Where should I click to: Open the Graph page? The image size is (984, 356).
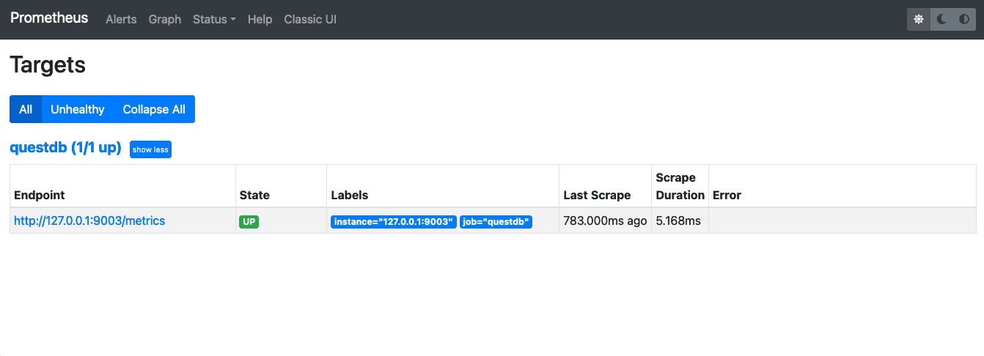coord(164,20)
